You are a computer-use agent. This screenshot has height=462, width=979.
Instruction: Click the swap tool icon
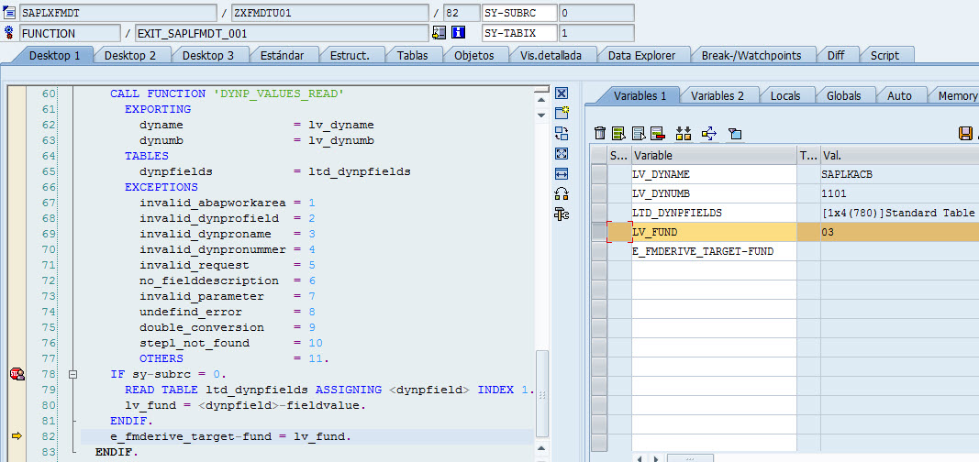[x=562, y=133]
